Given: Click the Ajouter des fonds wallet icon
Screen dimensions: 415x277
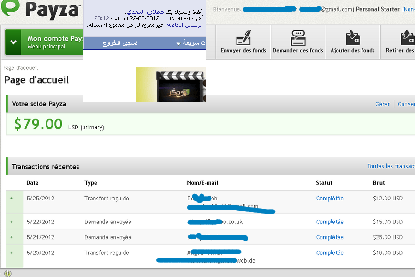Looking at the screenshot, I should coord(353,38).
